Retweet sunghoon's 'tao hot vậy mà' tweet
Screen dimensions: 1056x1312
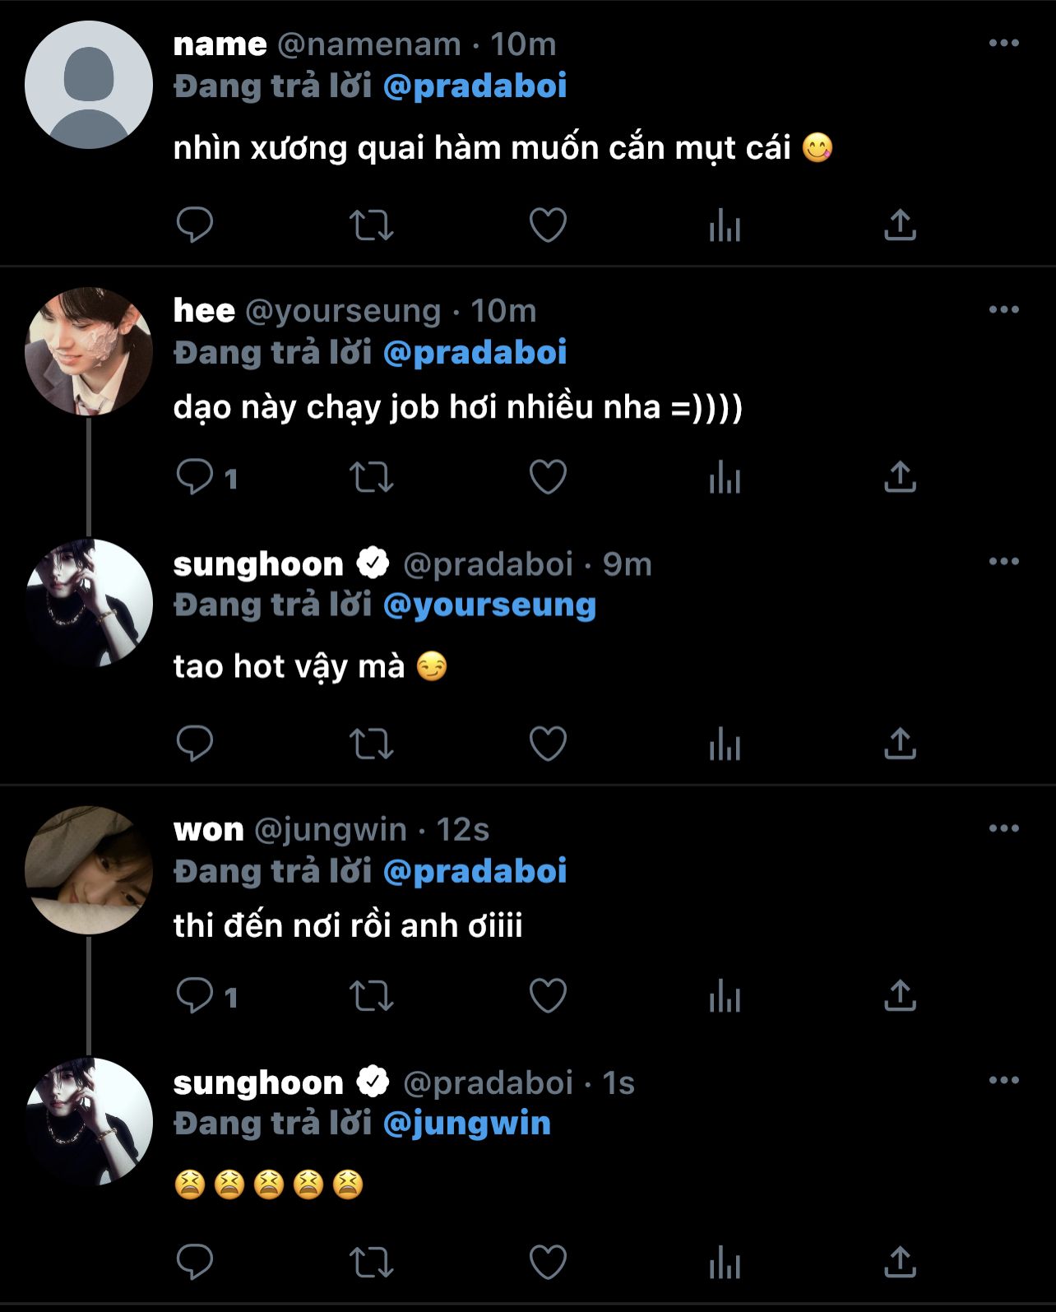(372, 744)
